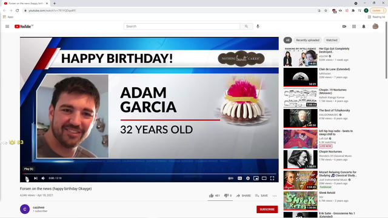Viewport: 388px width, 218px height.
Task: Open Mozart Relaxing Concerto thumbnail
Action: (x=301, y=180)
